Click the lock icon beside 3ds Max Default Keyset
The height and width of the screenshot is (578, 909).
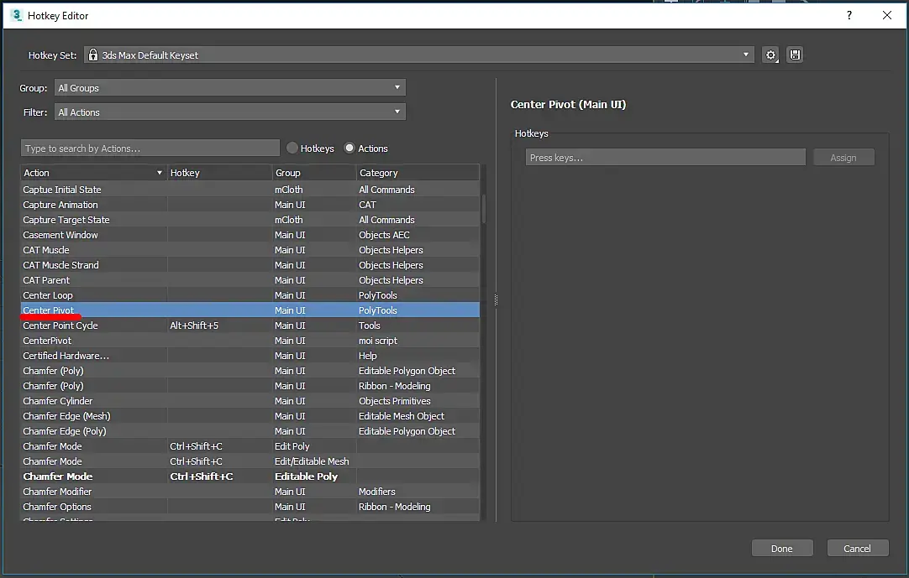pos(92,55)
